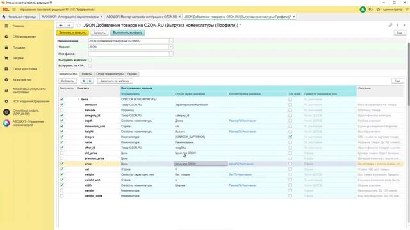Close the Мастер настройки интеграции tab

179,17
